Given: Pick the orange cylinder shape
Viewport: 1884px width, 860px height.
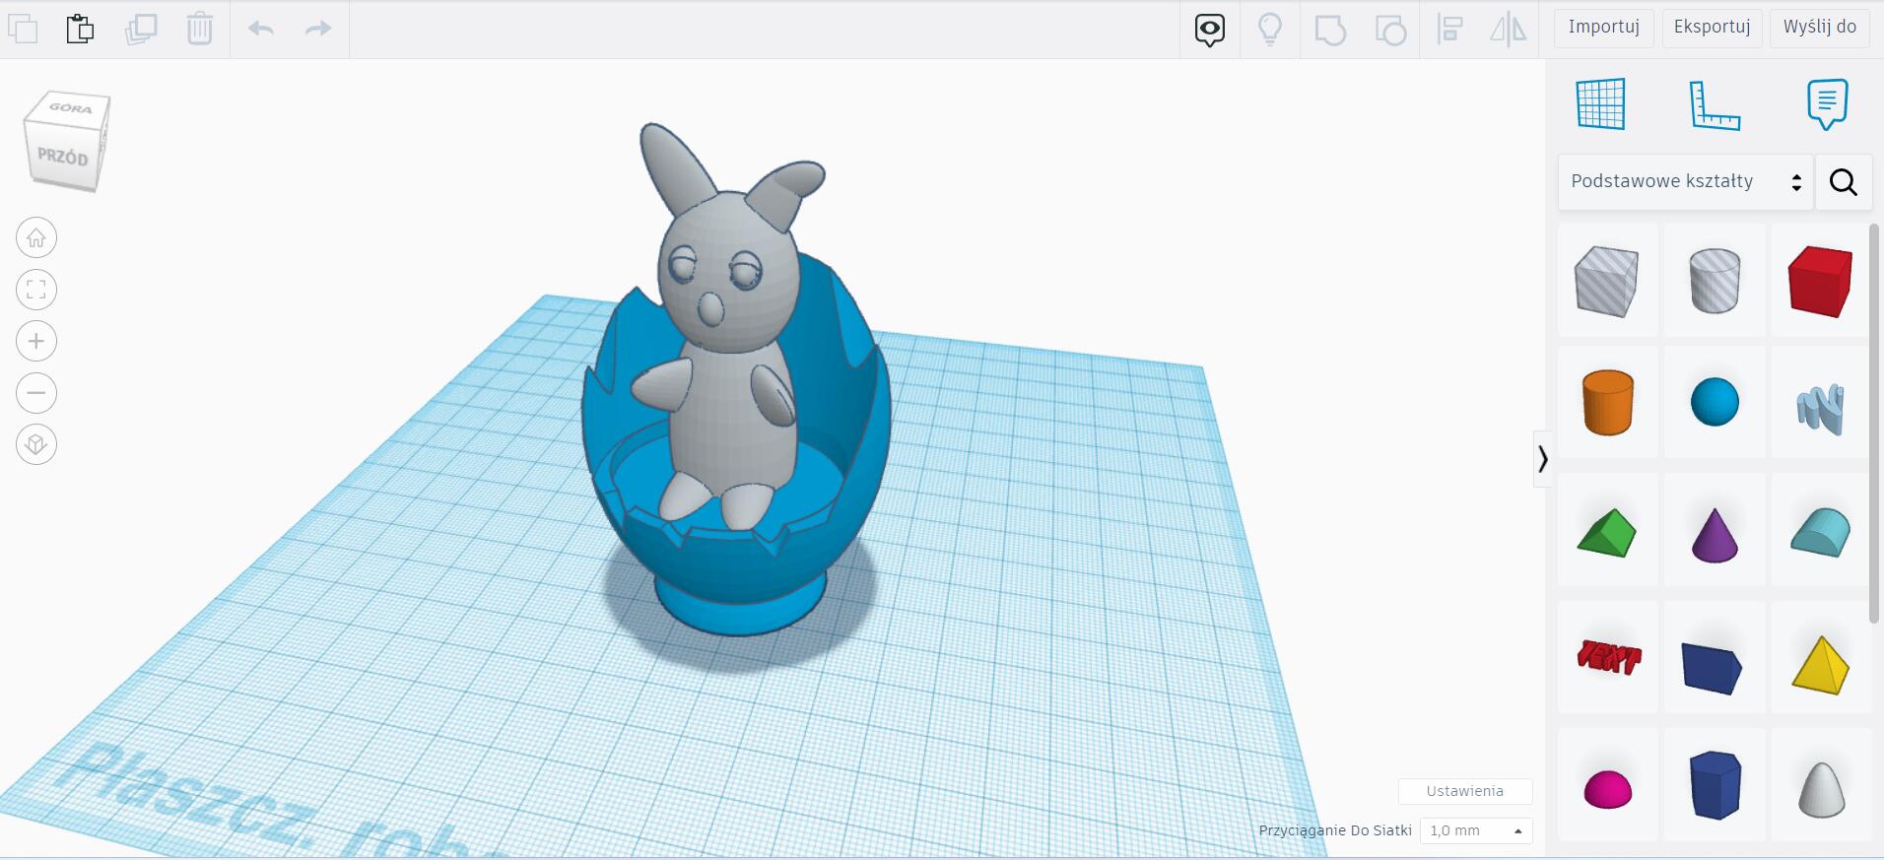Looking at the screenshot, I should [x=1608, y=403].
